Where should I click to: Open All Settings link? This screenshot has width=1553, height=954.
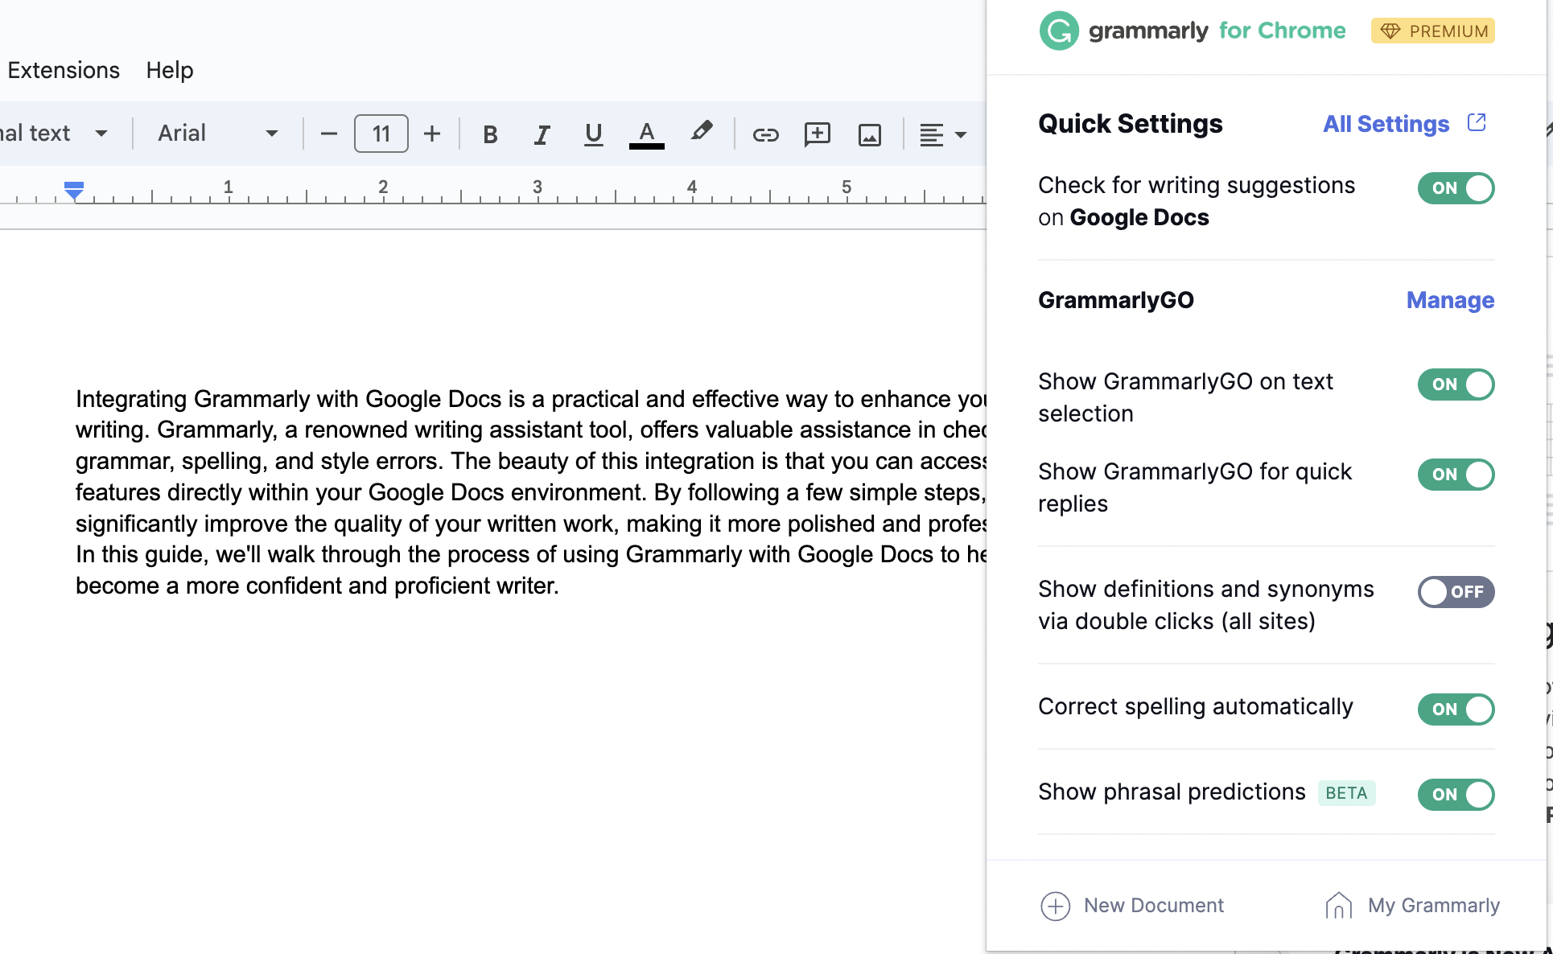tap(1386, 124)
